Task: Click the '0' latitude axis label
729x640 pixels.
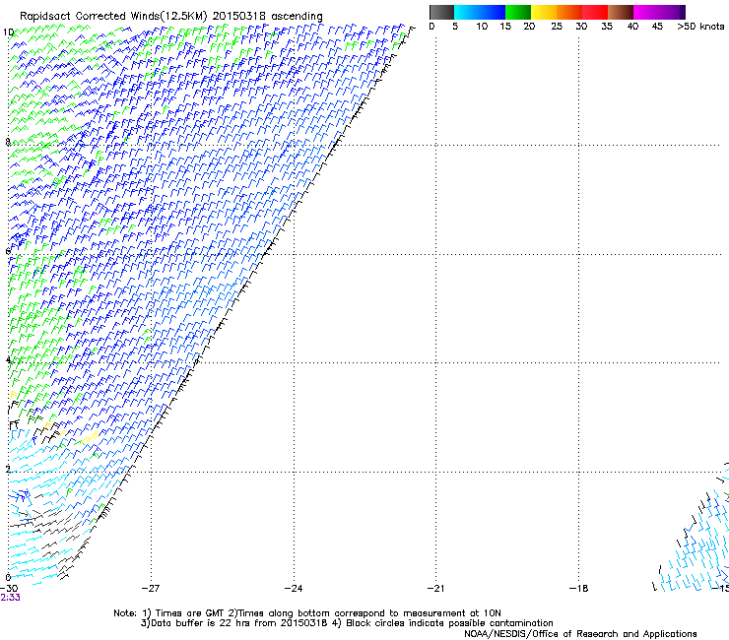Action: [8, 578]
